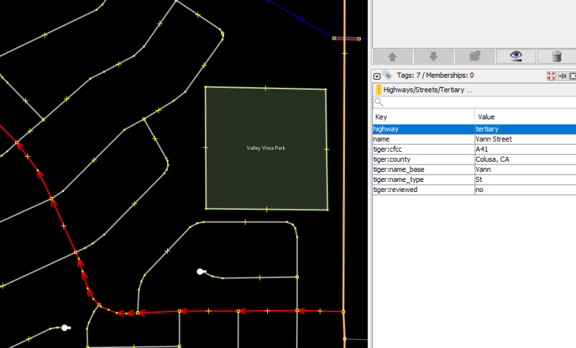The height and width of the screenshot is (348, 576).
Task: Select the name key row
Action: pyautogui.click(x=424, y=139)
